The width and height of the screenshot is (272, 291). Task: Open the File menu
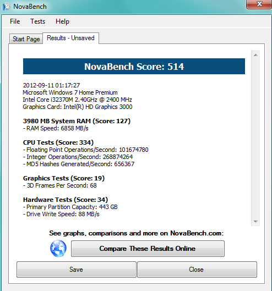point(15,21)
